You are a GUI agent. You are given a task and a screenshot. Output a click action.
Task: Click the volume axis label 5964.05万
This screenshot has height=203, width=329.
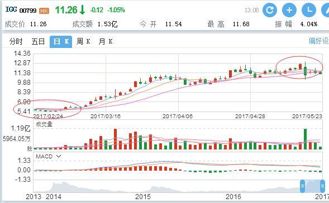[x=17, y=138]
